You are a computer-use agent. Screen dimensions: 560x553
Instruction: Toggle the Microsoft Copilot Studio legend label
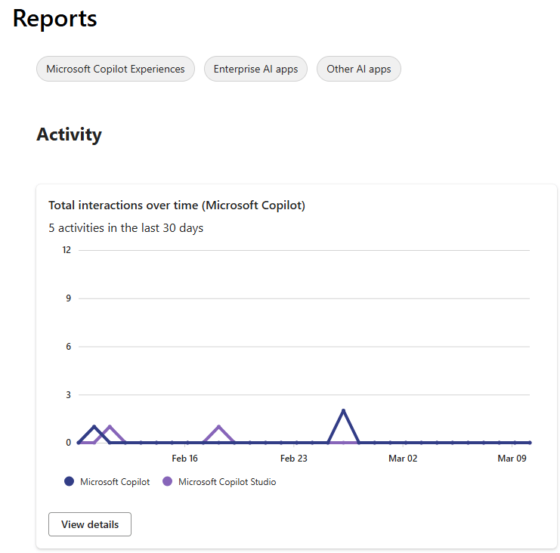click(x=227, y=482)
